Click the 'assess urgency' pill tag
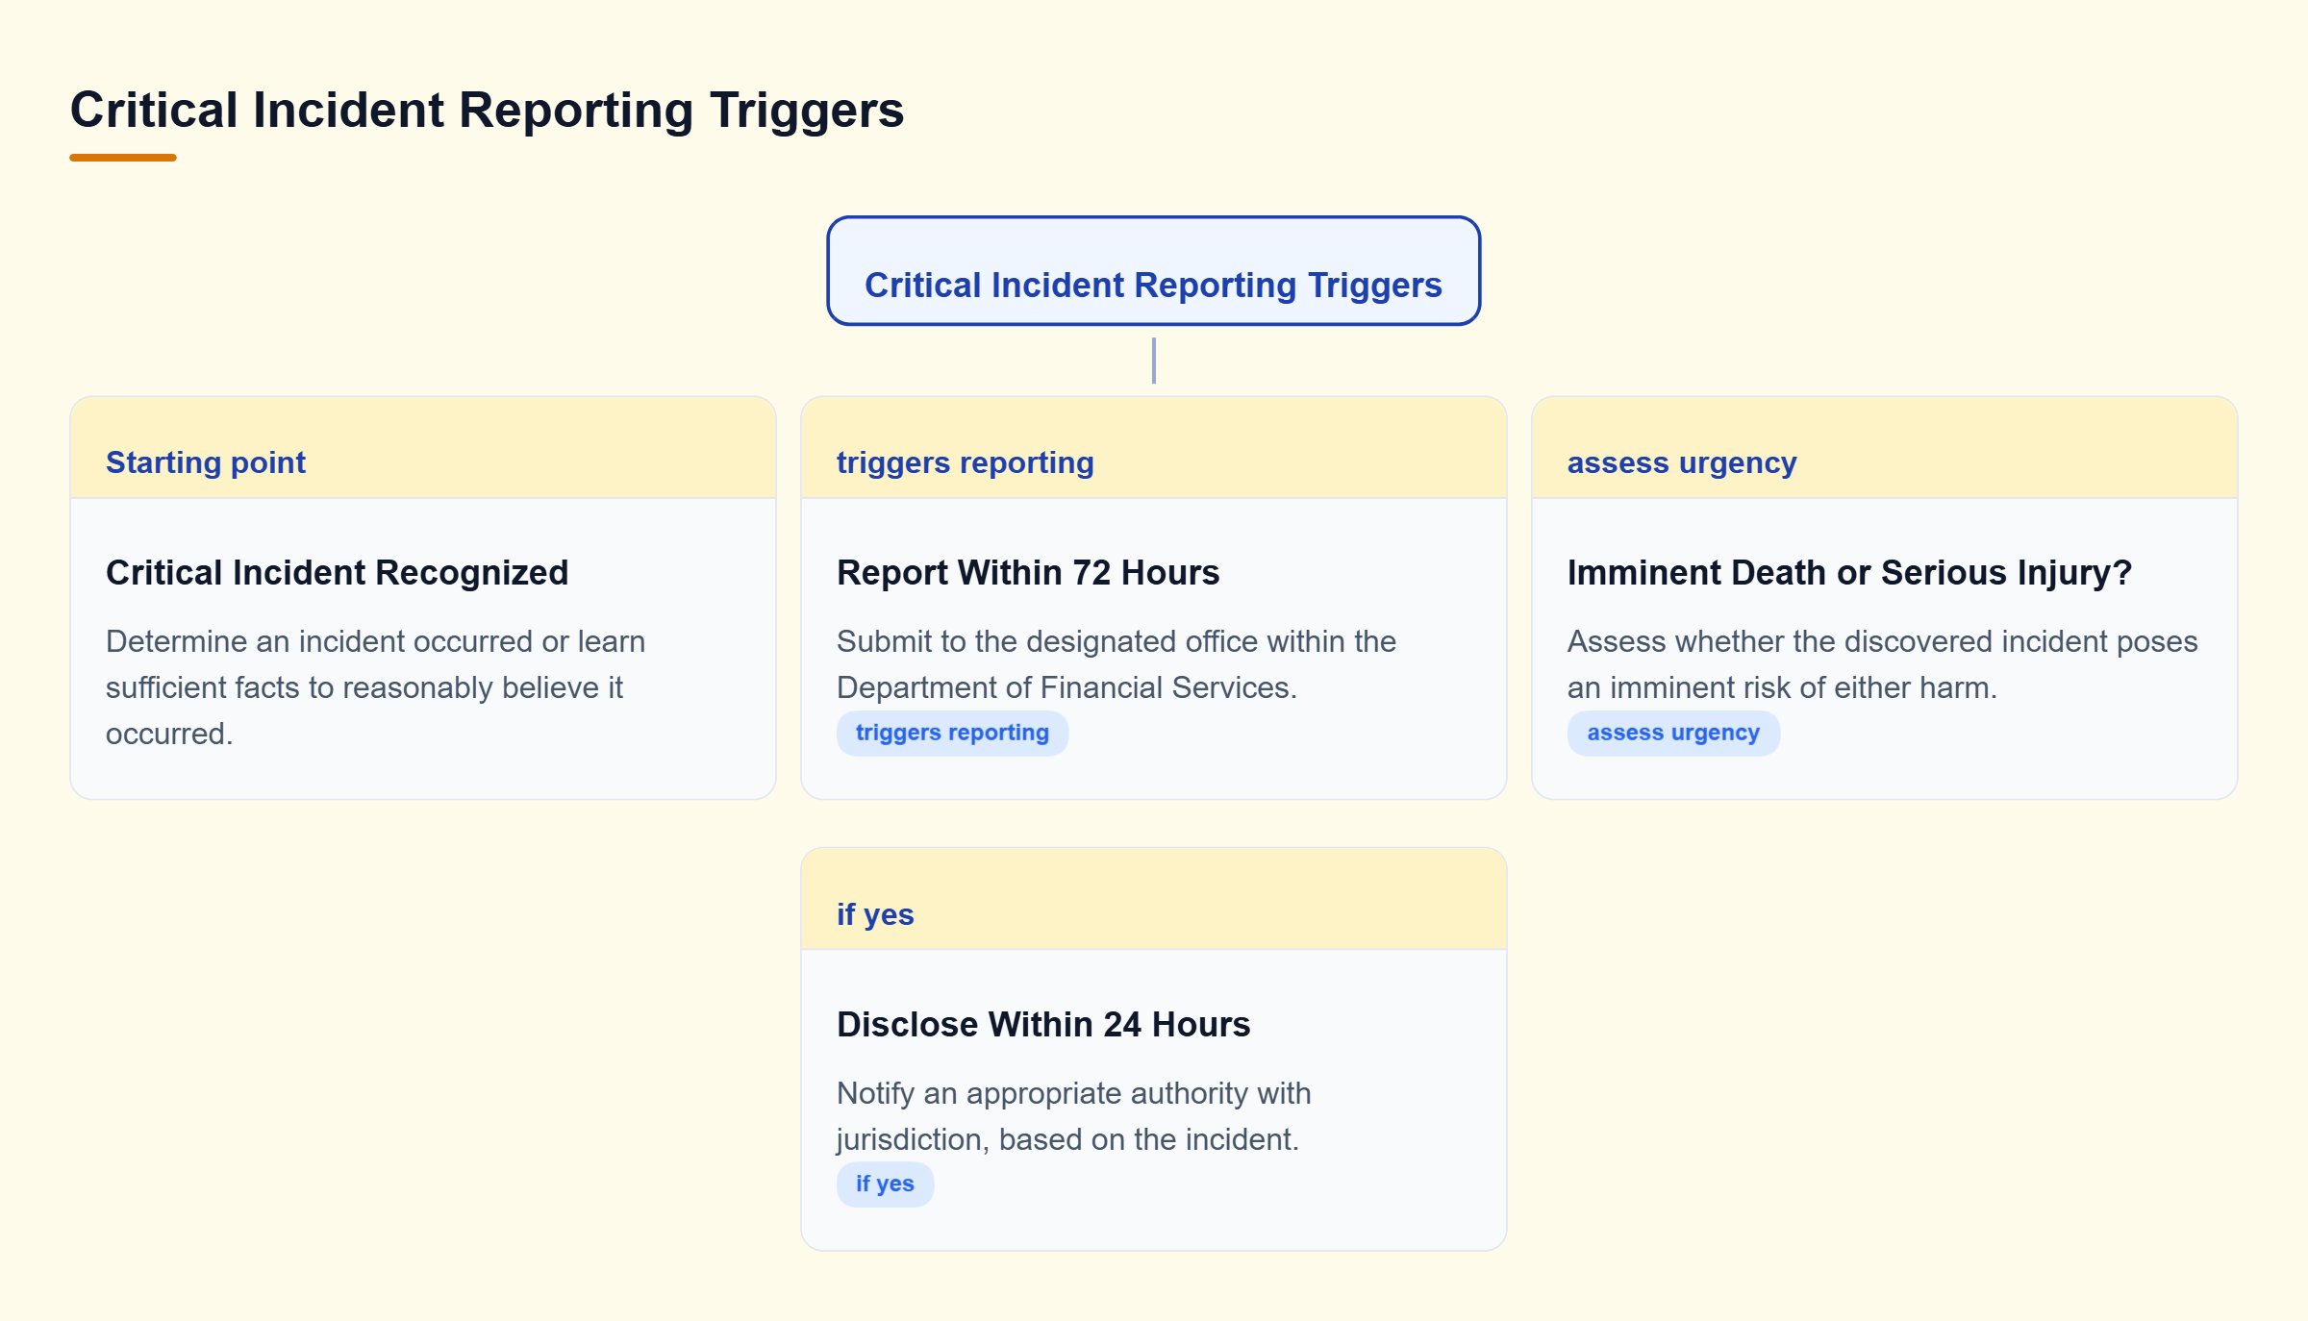The height and width of the screenshot is (1321, 2308). click(x=1673, y=733)
